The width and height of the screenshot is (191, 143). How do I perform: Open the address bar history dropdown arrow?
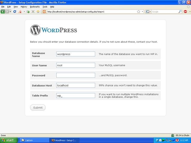click(x=142, y=12)
